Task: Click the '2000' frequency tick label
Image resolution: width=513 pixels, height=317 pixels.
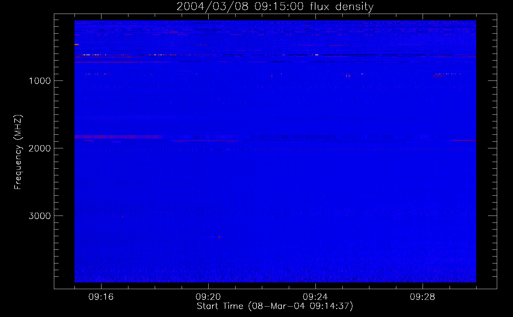Action: 40,148
